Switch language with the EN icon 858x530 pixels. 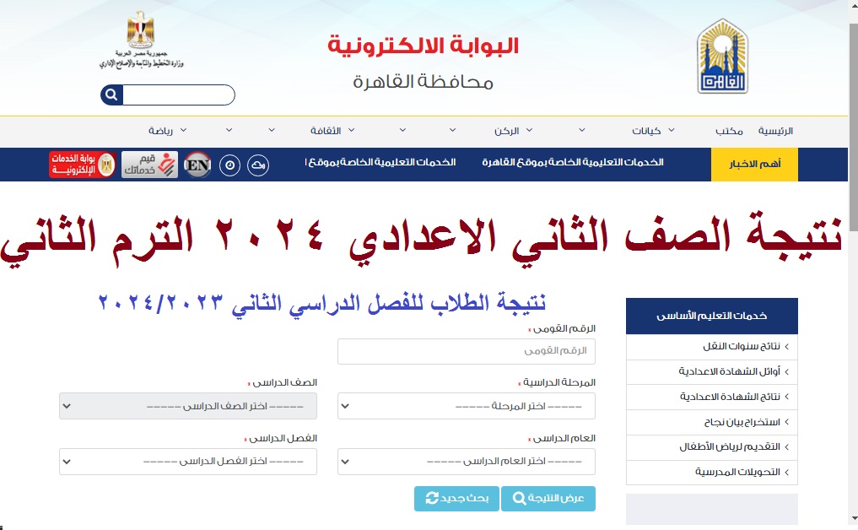point(197,165)
